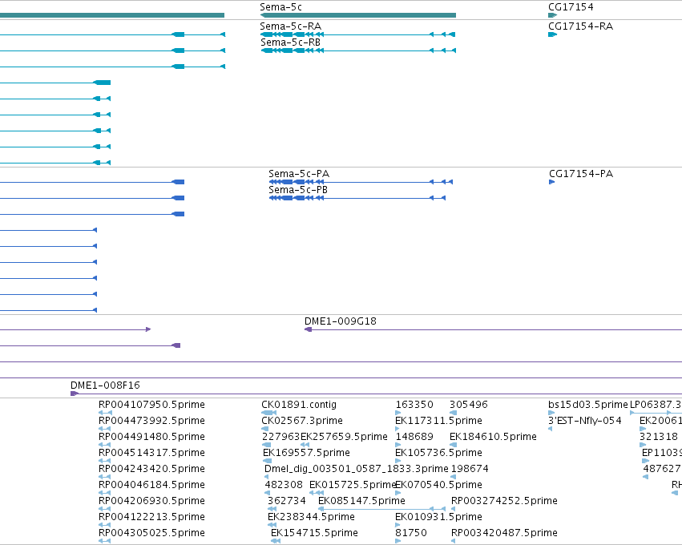The image size is (682, 545).
Task: Click the Dmel_dig_003501_0587_1833.3prime label
Action: point(356,469)
